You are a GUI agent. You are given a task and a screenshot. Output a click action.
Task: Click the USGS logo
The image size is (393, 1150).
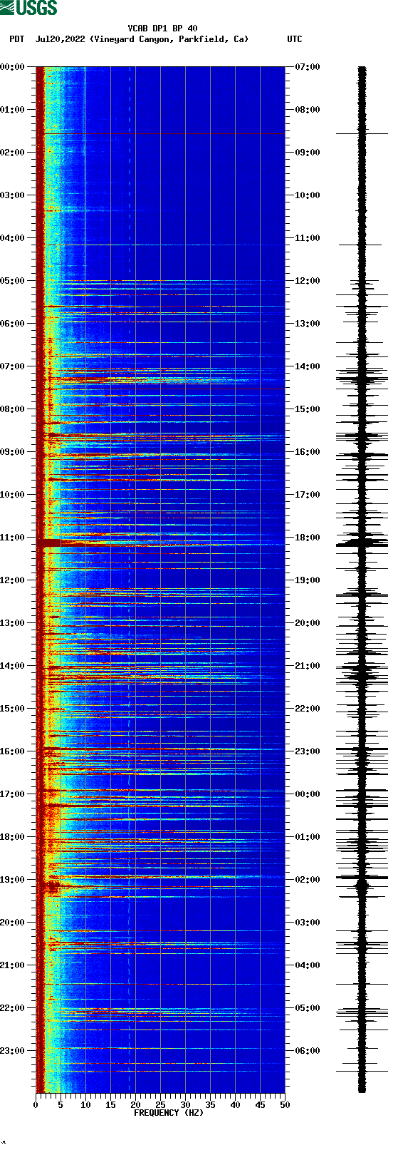[x=28, y=8]
